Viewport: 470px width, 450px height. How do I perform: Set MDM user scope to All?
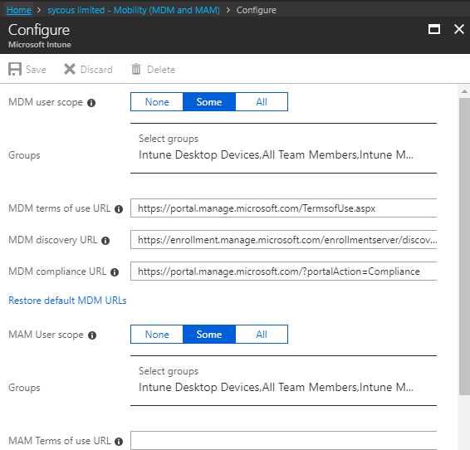pyautogui.click(x=262, y=102)
